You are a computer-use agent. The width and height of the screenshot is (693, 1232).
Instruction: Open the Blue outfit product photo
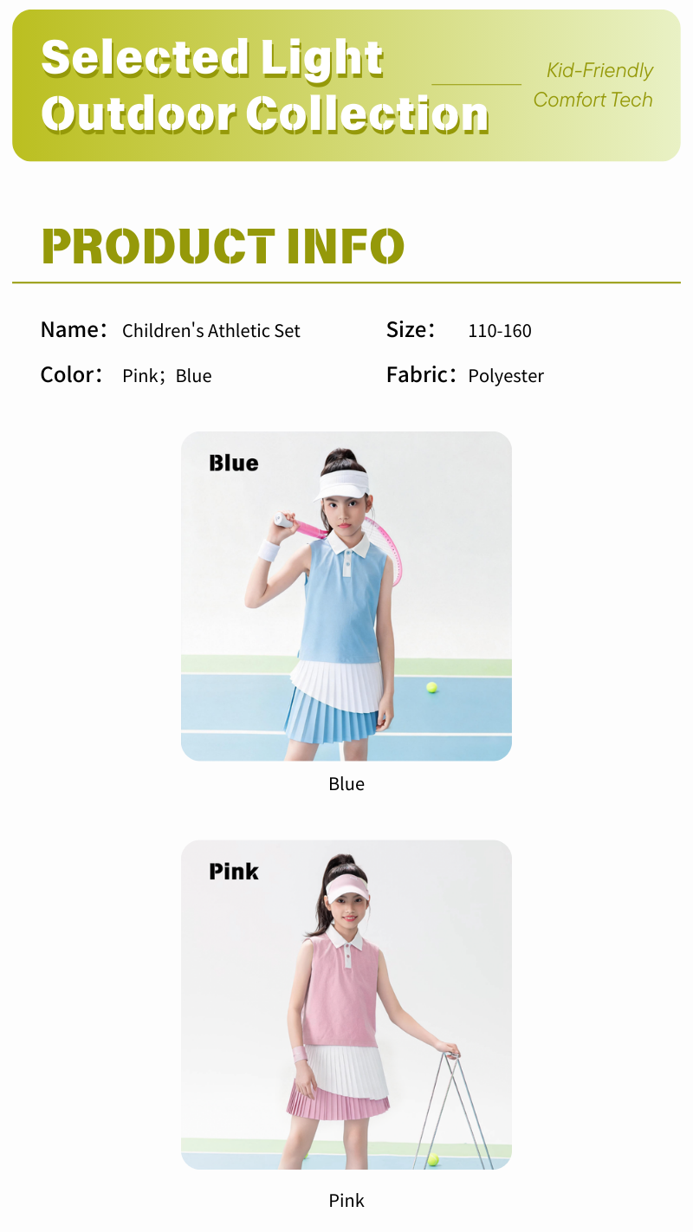pyautogui.click(x=346, y=596)
